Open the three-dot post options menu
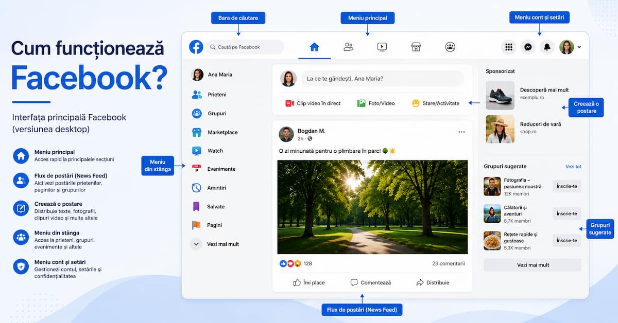 point(461,132)
